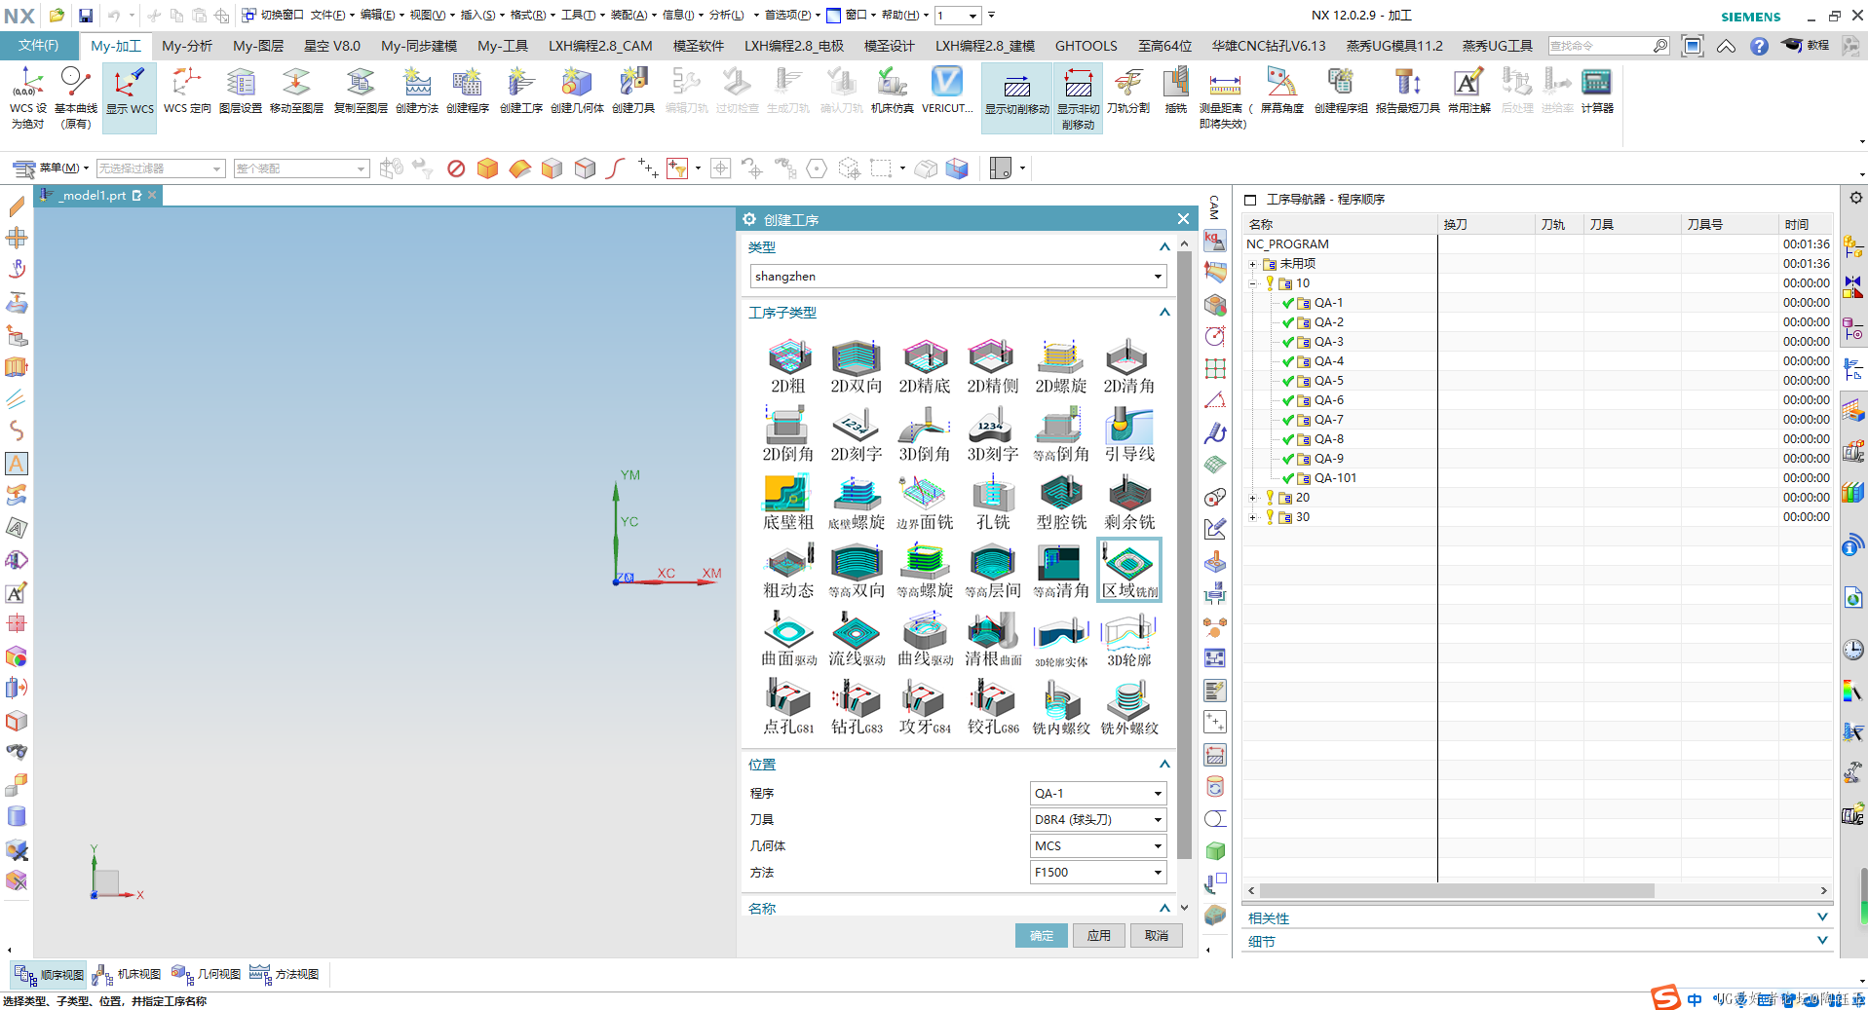
Task: Open the 方法 F1500 dropdown
Action: pyautogui.click(x=1098, y=873)
